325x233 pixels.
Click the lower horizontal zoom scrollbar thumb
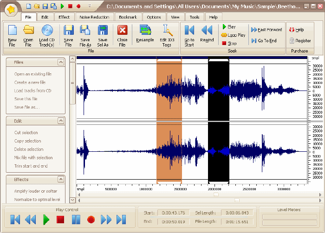[237, 200]
